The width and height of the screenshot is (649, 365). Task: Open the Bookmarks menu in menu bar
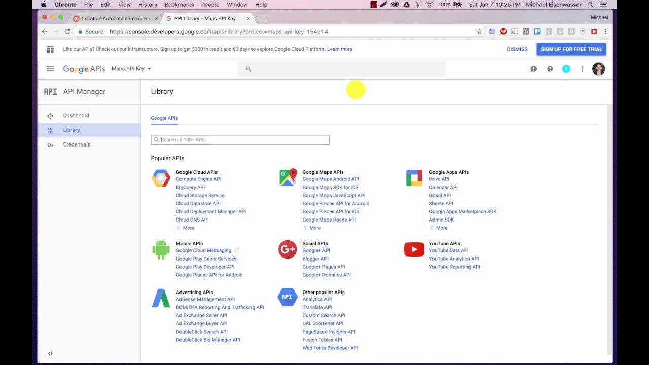(179, 5)
